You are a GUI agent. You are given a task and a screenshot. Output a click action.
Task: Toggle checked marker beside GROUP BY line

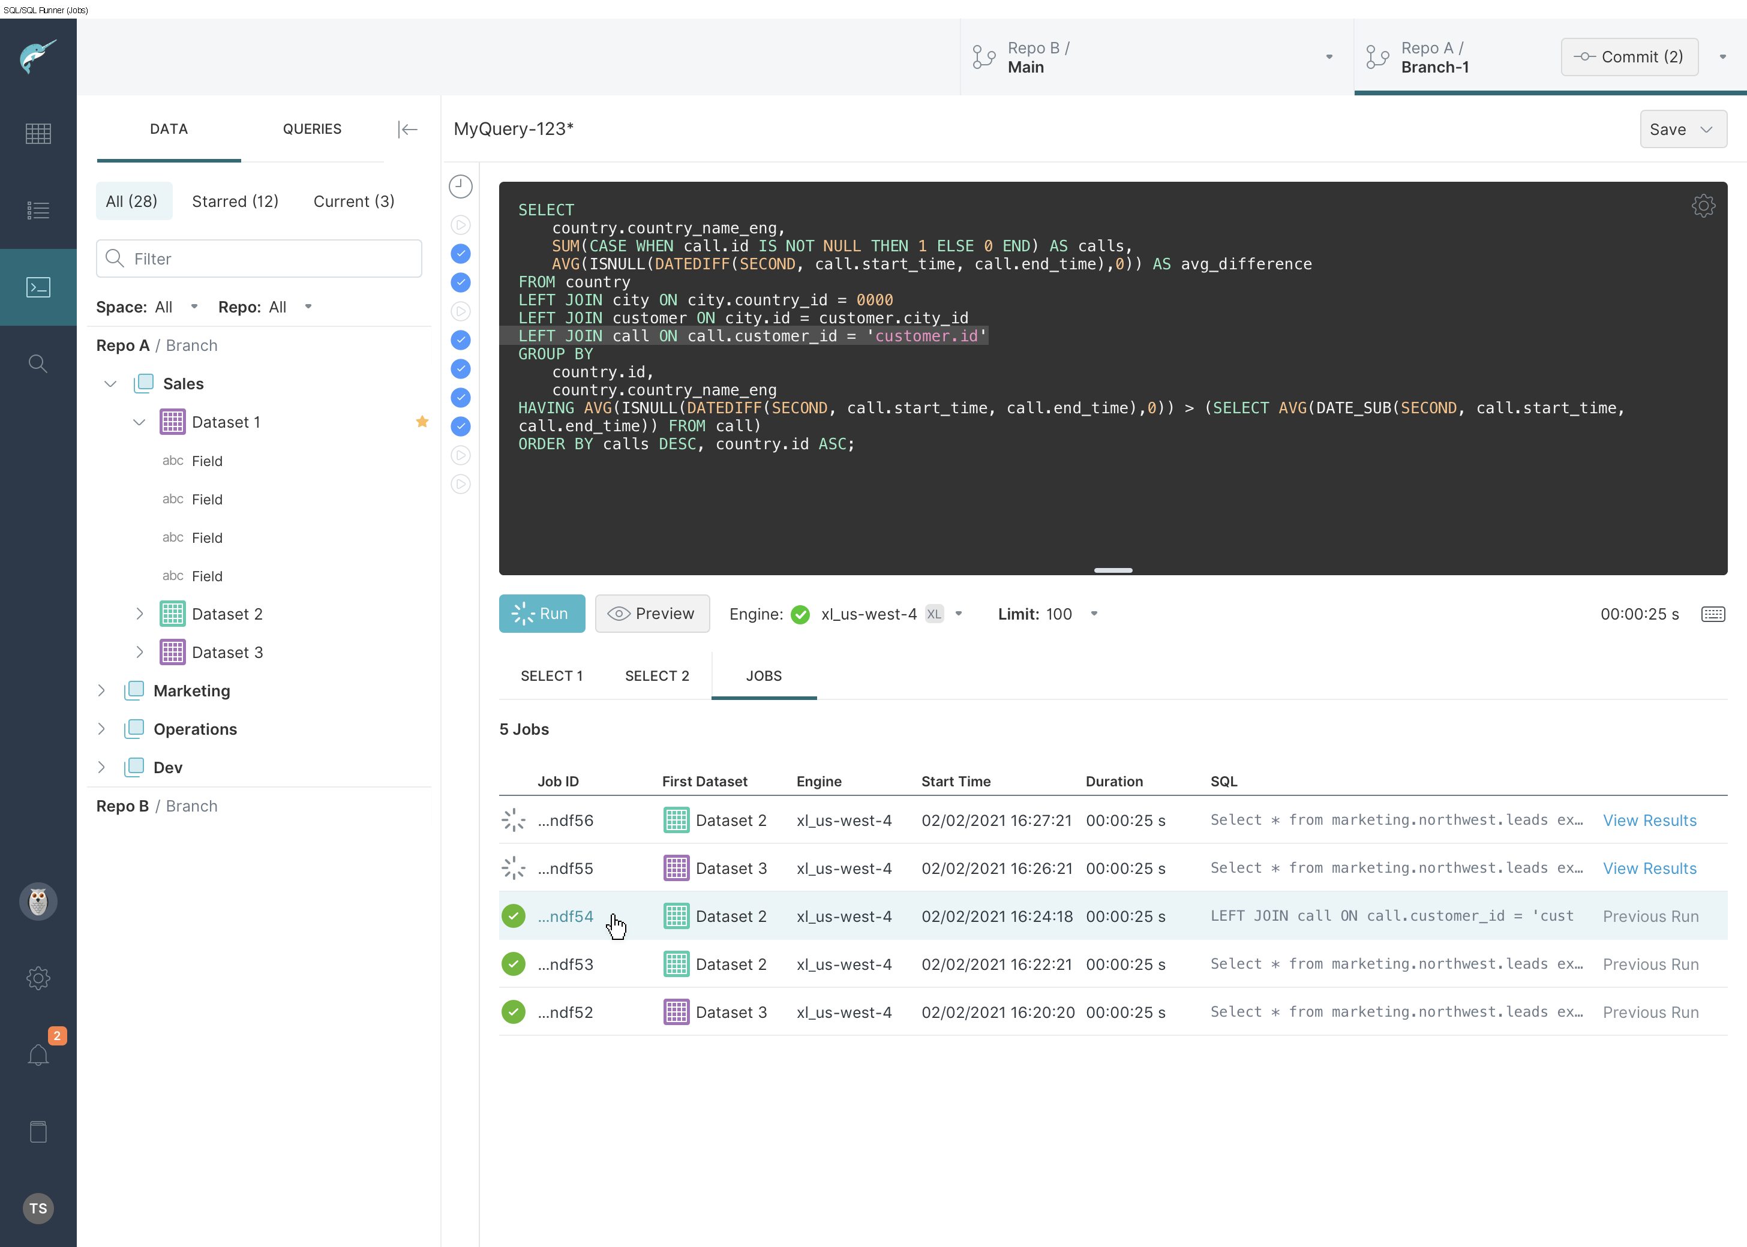point(460,426)
